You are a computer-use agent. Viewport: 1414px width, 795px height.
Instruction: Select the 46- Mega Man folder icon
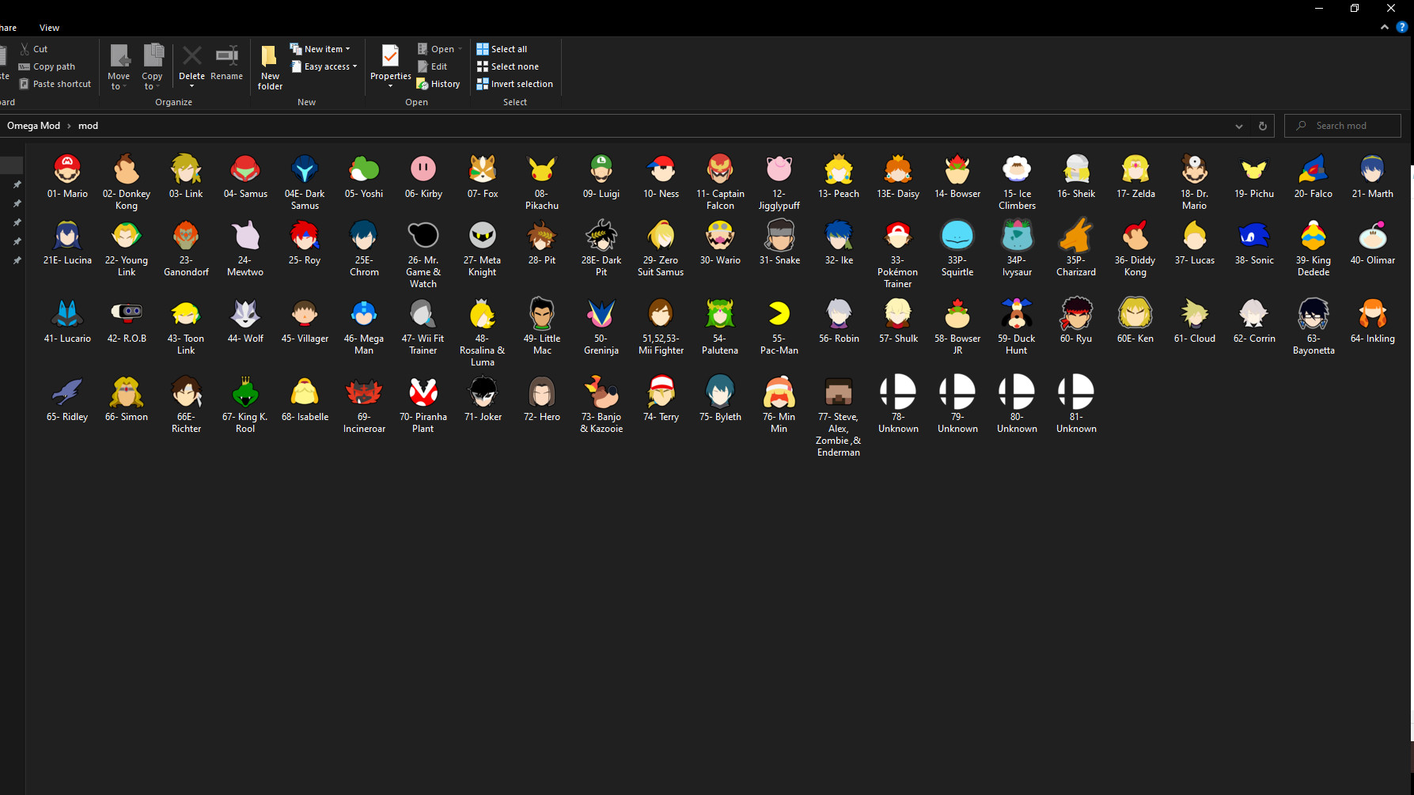pos(364,313)
